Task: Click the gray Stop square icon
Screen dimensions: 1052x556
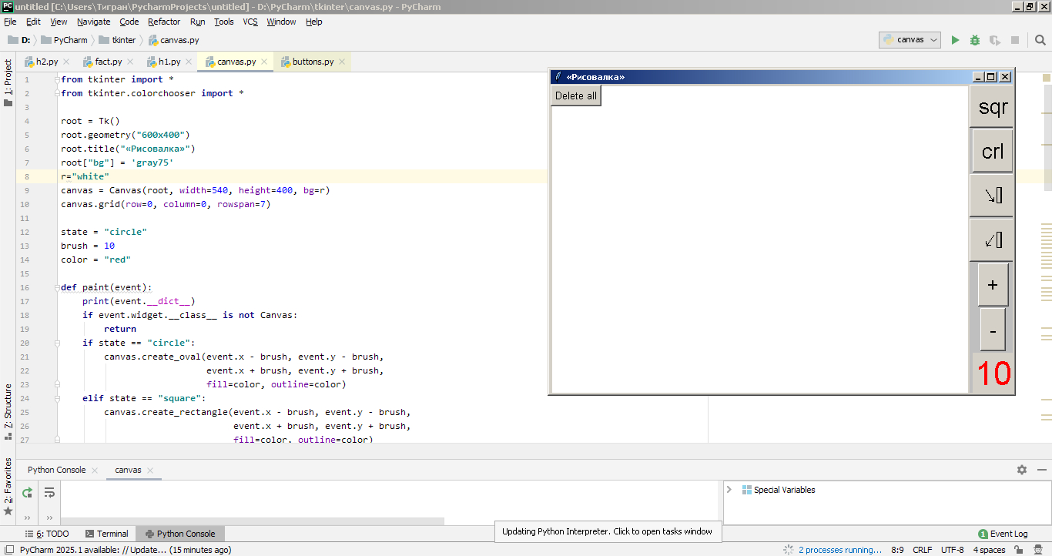Action: pos(1015,40)
